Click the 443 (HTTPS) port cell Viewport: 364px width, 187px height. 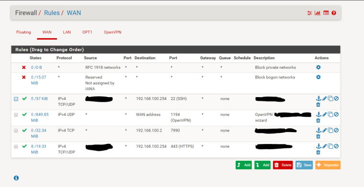[182, 146]
